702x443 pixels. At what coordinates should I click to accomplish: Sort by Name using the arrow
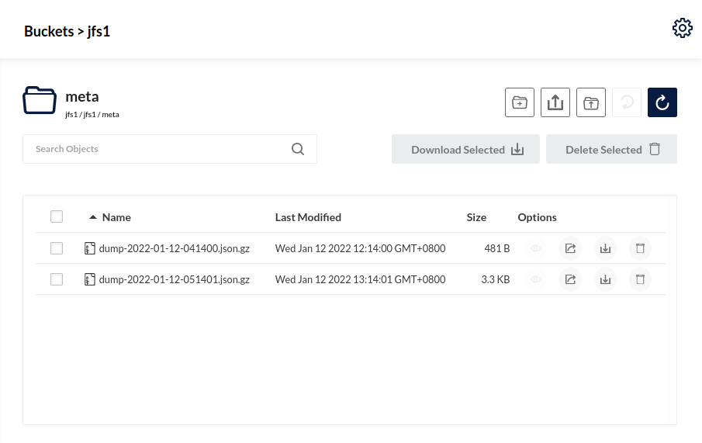click(93, 217)
